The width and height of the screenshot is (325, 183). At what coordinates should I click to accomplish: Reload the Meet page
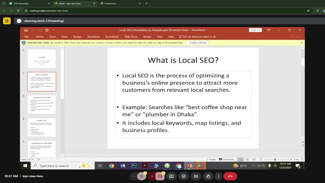click(18, 11)
